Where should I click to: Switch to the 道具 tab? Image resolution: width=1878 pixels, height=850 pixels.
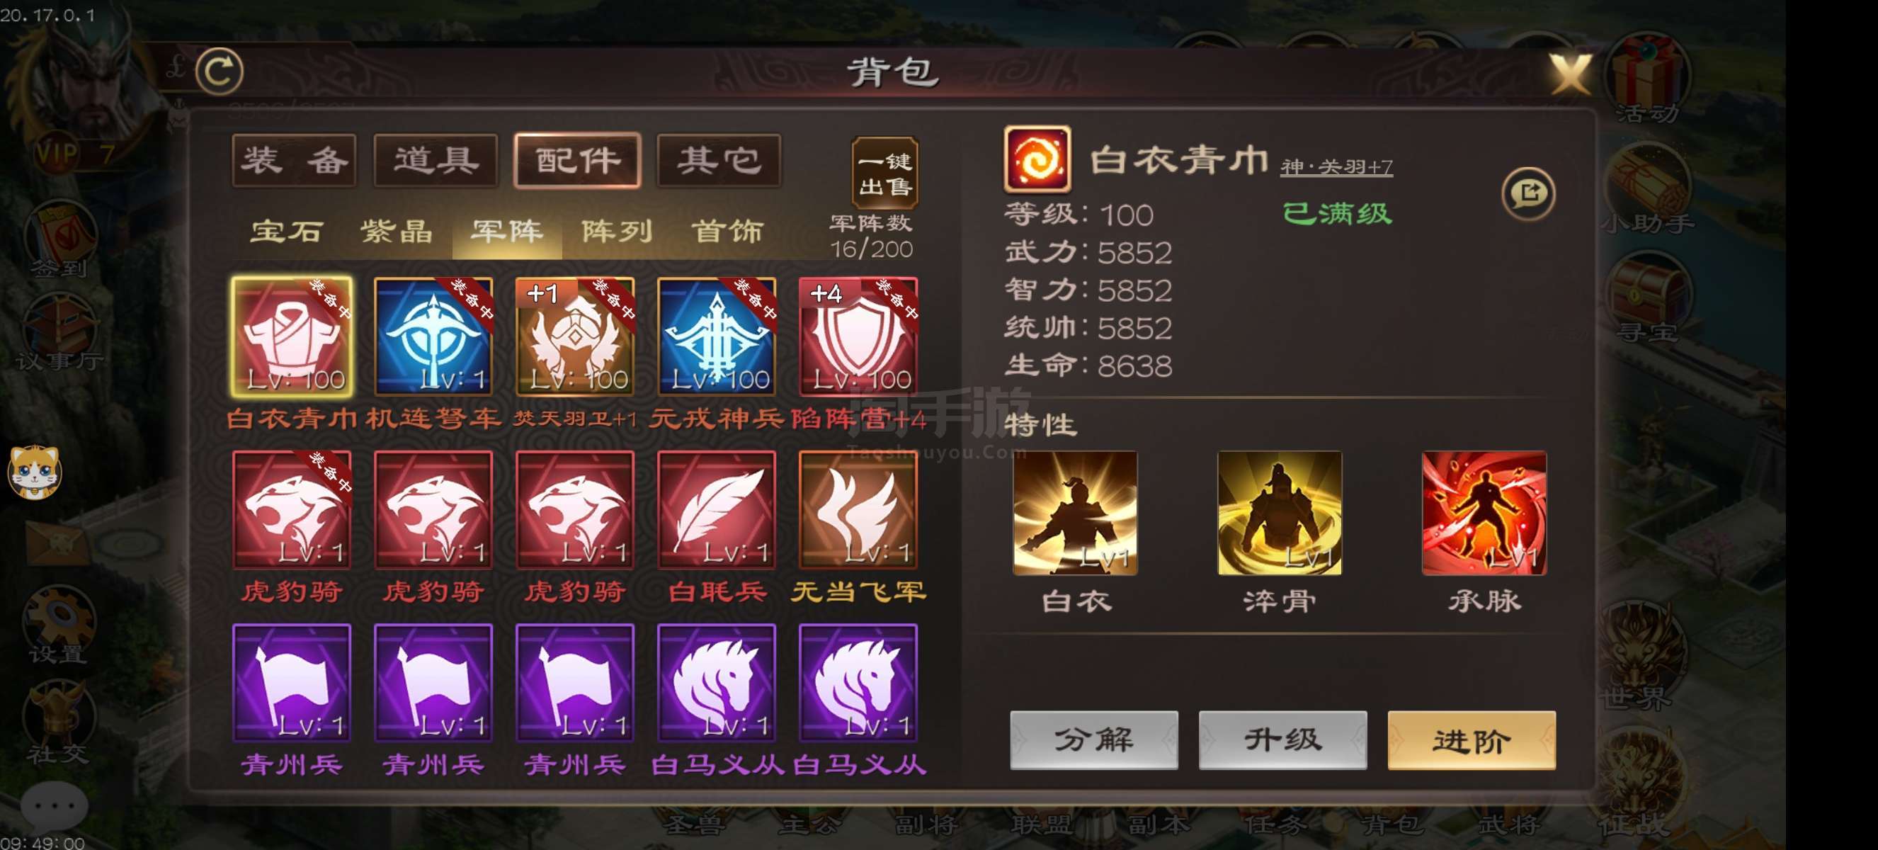[x=436, y=160]
